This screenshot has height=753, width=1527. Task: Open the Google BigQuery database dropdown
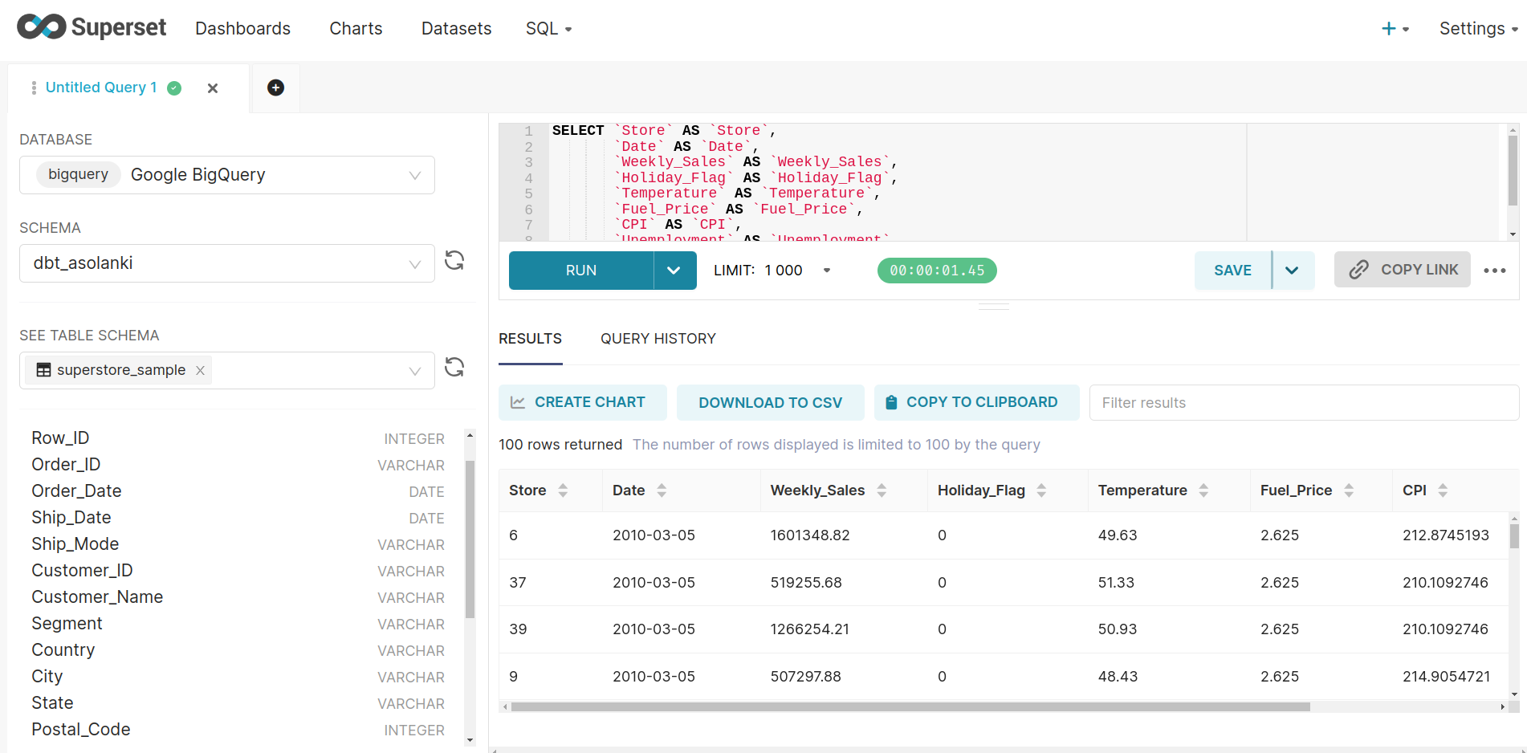tap(227, 175)
